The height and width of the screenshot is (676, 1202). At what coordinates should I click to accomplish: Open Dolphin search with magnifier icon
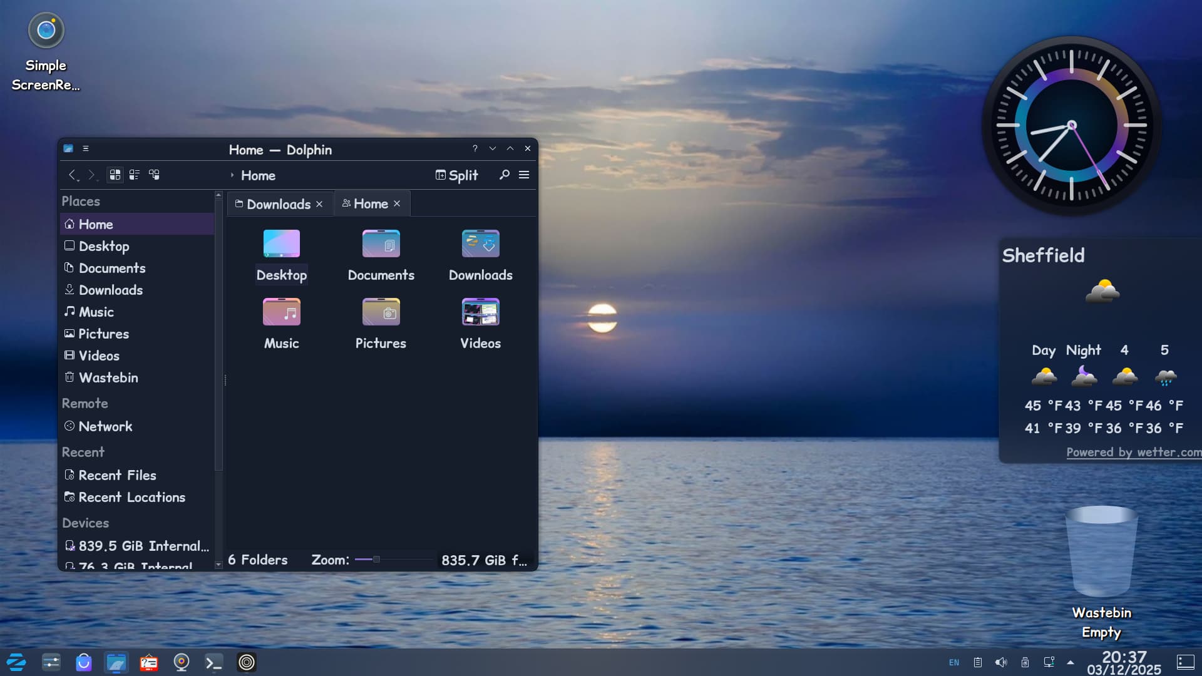pos(504,175)
